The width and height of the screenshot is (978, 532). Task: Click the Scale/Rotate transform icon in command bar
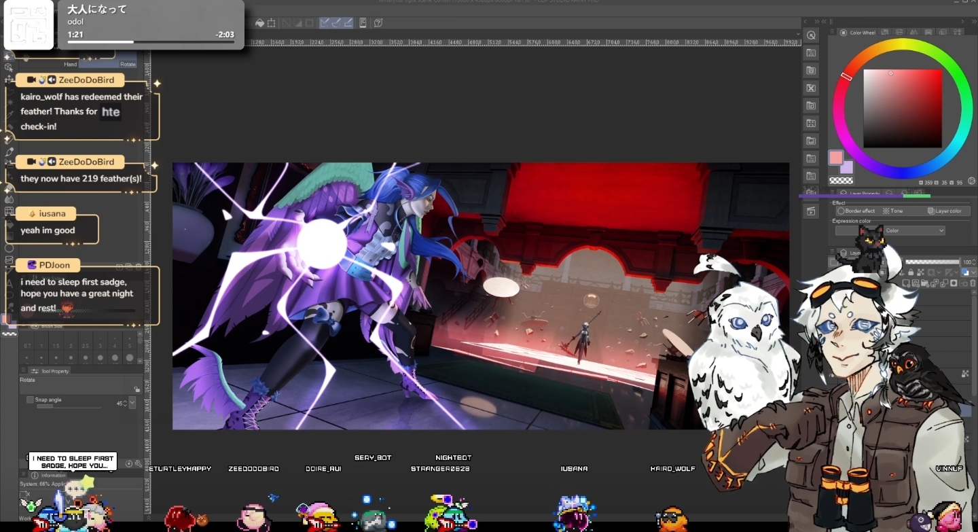pyautogui.click(x=272, y=23)
